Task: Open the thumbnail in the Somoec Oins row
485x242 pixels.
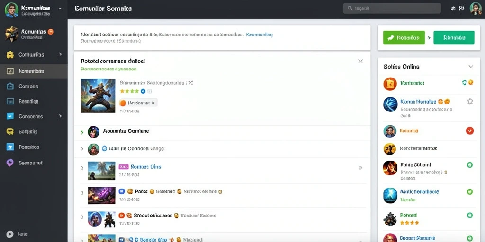Action: pyautogui.click(x=101, y=170)
